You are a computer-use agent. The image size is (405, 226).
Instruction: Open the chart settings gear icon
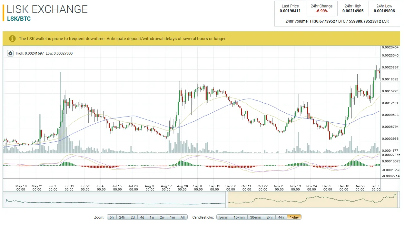coord(10,53)
